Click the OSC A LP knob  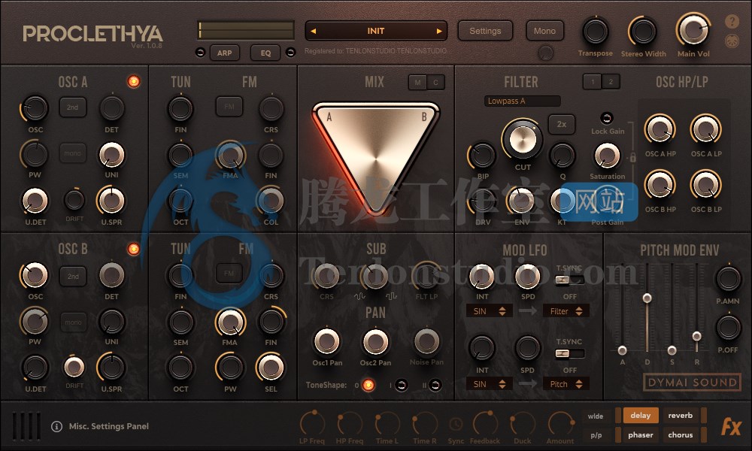pyautogui.click(x=706, y=129)
